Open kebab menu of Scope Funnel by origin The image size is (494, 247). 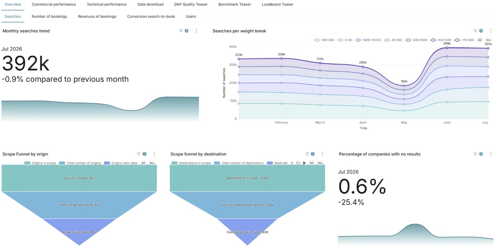(x=154, y=154)
